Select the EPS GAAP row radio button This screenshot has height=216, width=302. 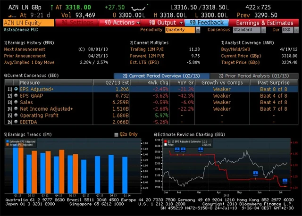pyautogui.click(x=16, y=95)
